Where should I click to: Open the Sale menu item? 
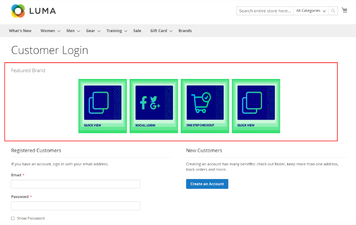point(137,31)
